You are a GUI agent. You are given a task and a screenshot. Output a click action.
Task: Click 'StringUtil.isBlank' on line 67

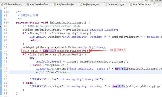click(45, 33)
